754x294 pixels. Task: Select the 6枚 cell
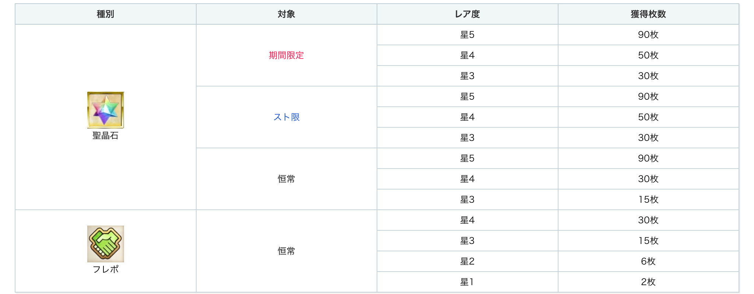tap(648, 261)
